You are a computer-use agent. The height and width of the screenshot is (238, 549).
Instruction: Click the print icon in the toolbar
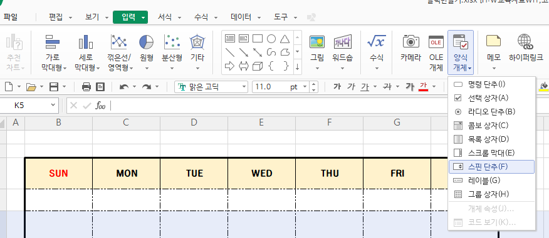coord(86,87)
